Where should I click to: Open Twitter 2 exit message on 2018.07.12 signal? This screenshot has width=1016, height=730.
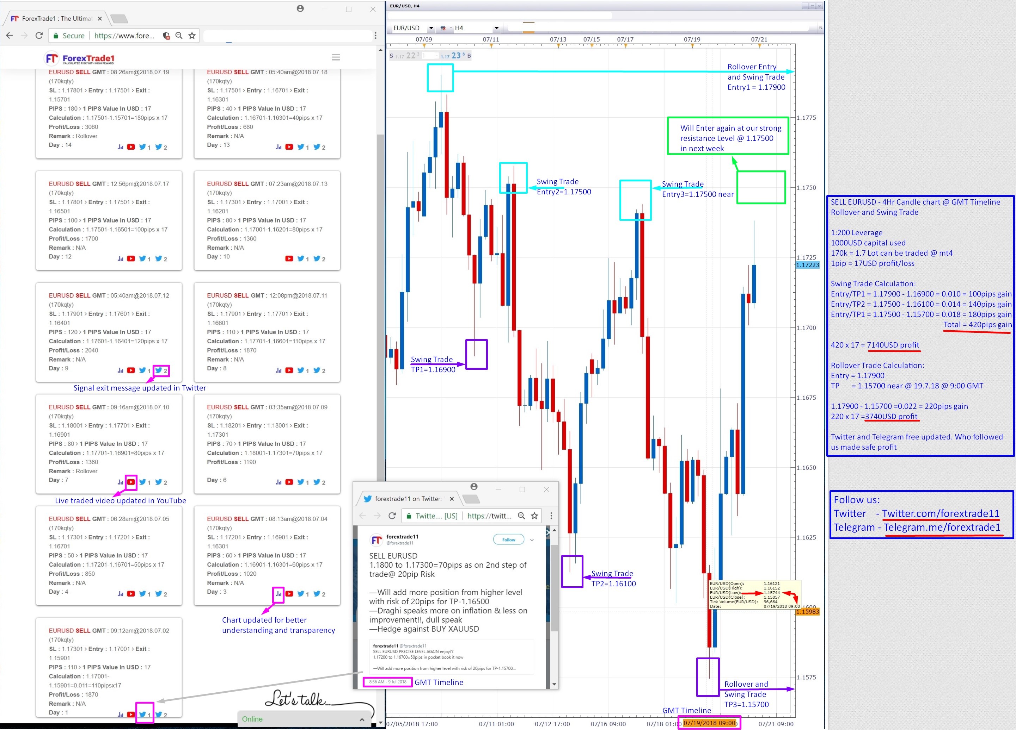161,370
